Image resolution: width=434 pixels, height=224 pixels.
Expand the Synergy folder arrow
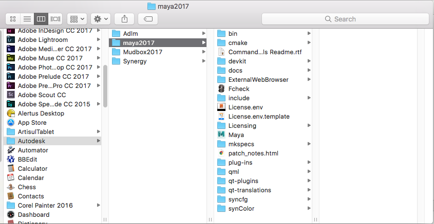(x=204, y=61)
